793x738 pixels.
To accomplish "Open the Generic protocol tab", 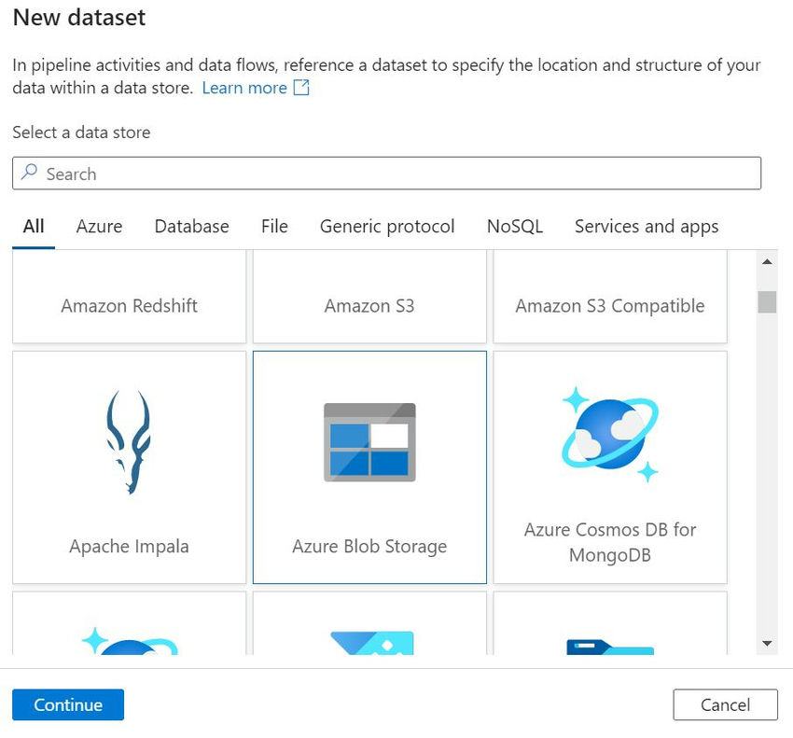I will click(387, 227).
